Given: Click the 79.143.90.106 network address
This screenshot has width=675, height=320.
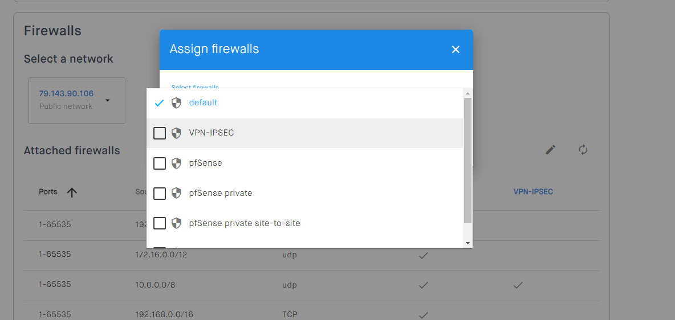Looking at the screenshot, I should [66, 93].
